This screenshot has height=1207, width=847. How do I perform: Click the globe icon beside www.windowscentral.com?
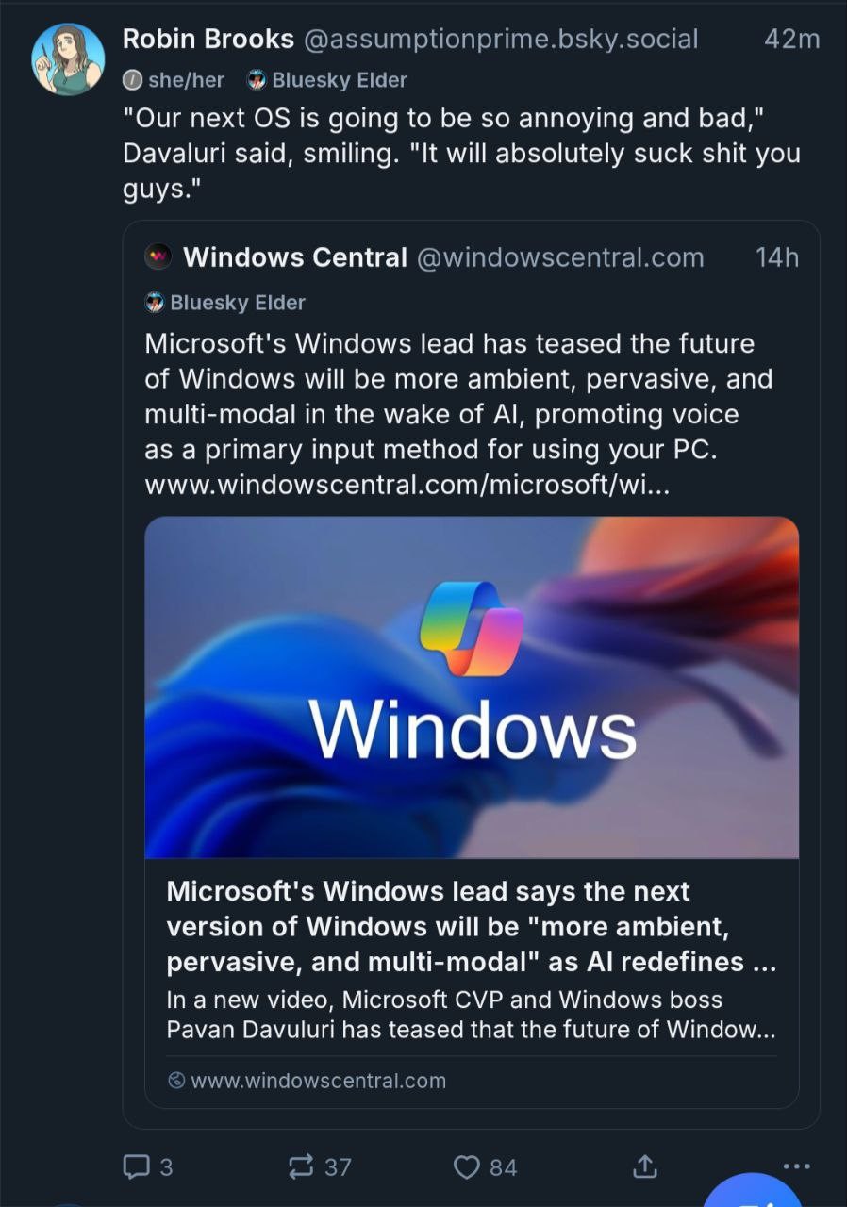pos(175,1081)
